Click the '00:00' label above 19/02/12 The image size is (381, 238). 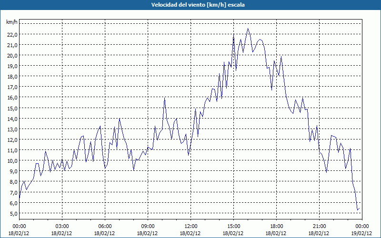pos(362,227)
